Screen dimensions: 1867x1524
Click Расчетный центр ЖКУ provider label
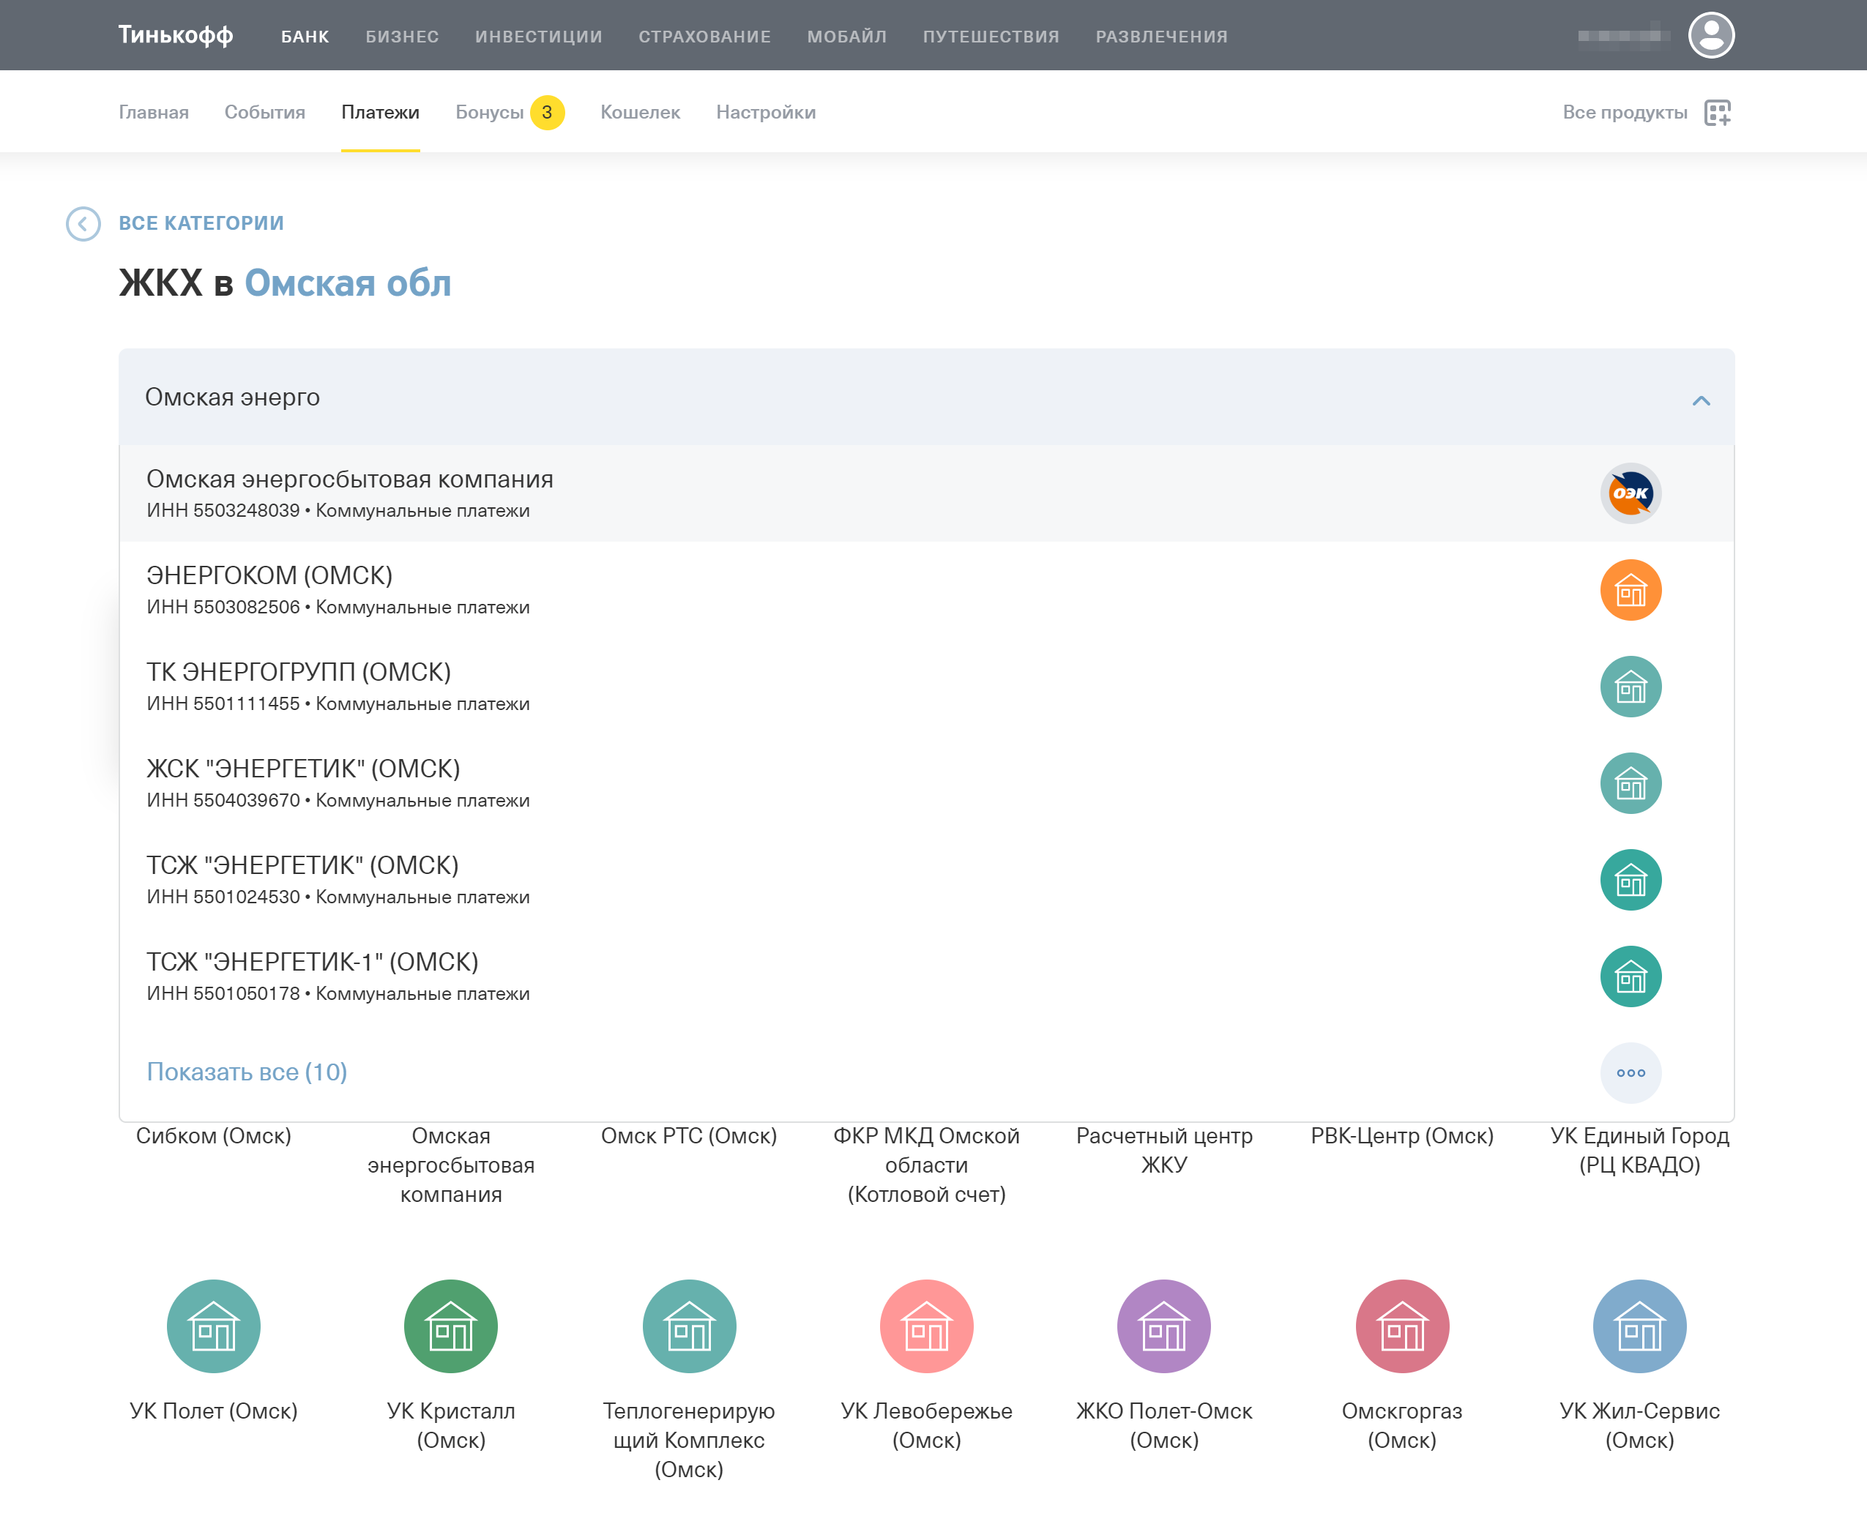[x=1164, y=1150]
